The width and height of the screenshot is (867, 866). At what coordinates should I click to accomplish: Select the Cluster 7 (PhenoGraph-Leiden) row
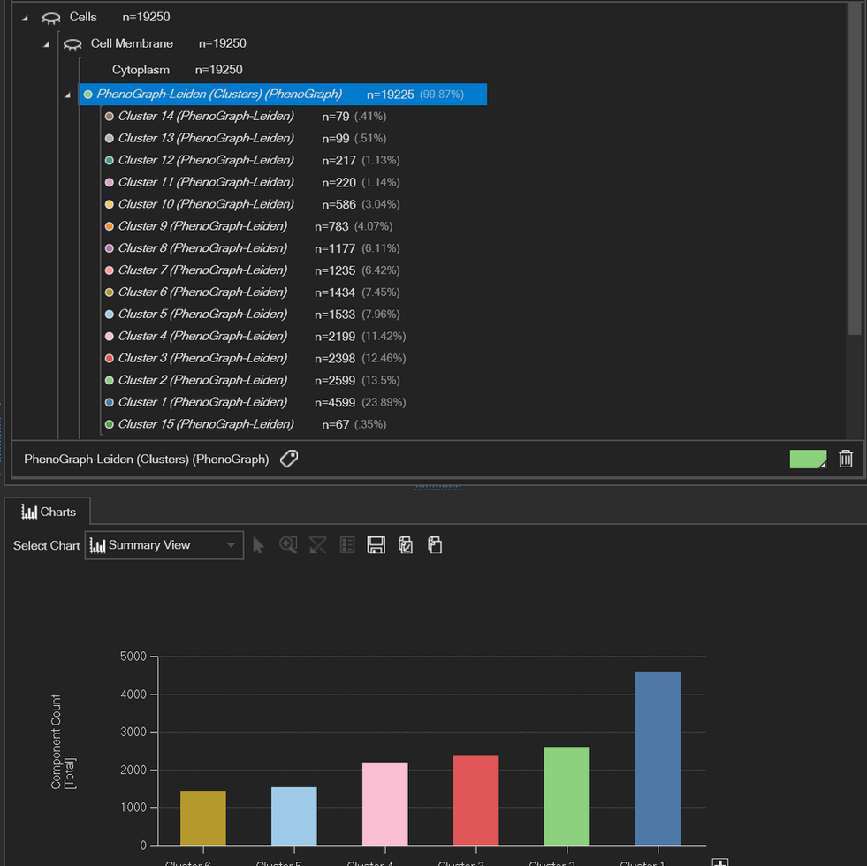coord(252,270)
